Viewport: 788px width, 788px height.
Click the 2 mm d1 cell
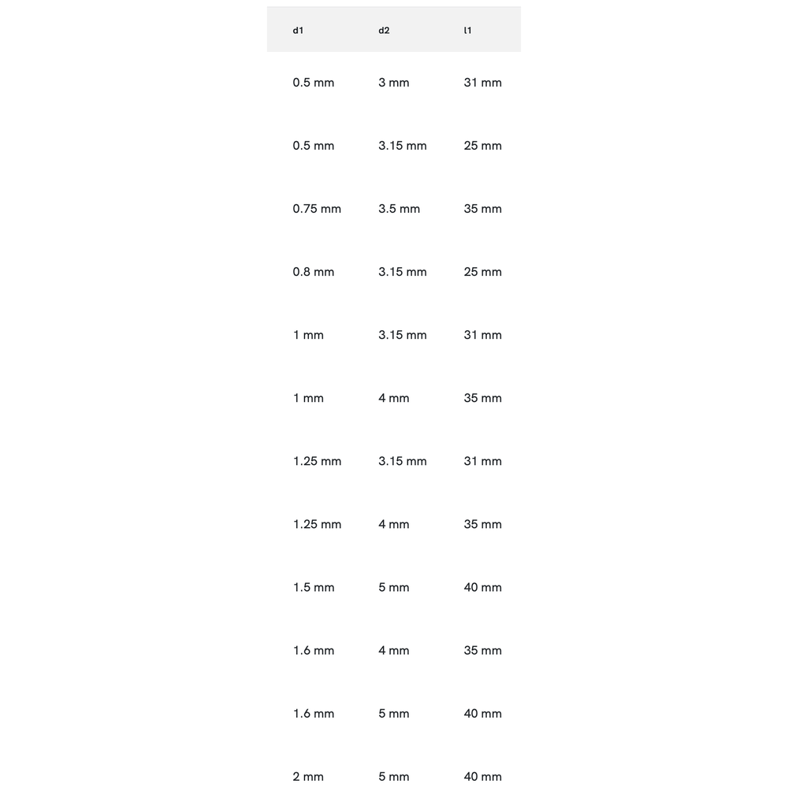[308, 776]
